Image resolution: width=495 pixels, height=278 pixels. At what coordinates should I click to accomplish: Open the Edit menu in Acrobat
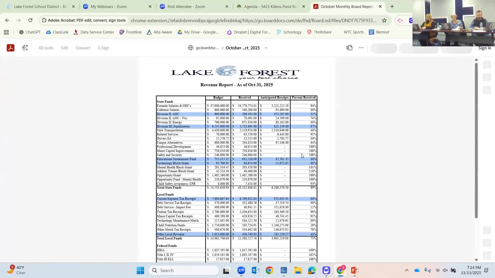[x=64, y=48]
